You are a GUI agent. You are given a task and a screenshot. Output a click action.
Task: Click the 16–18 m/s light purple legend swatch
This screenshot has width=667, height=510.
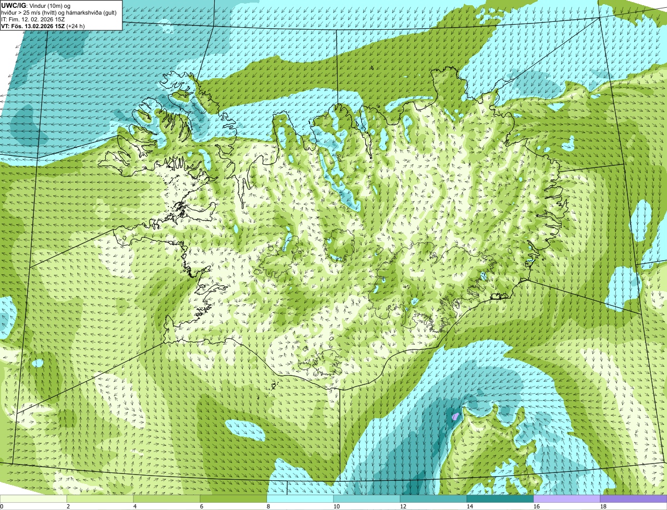pyautogui.click(x=567, y=499)
